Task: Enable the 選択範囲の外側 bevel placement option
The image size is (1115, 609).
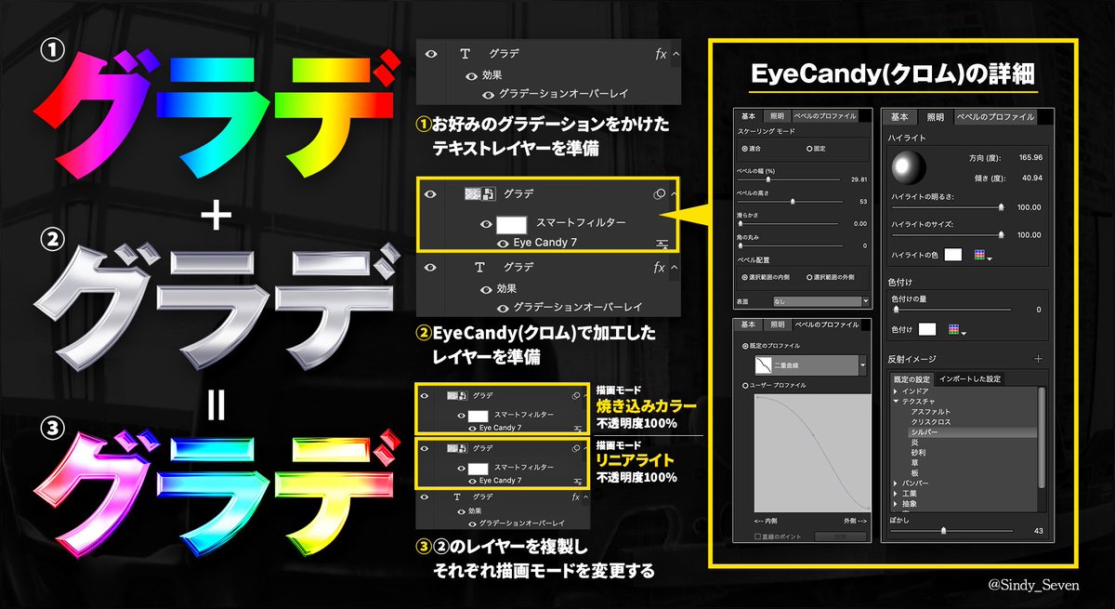Action: (x=808, y=277)
